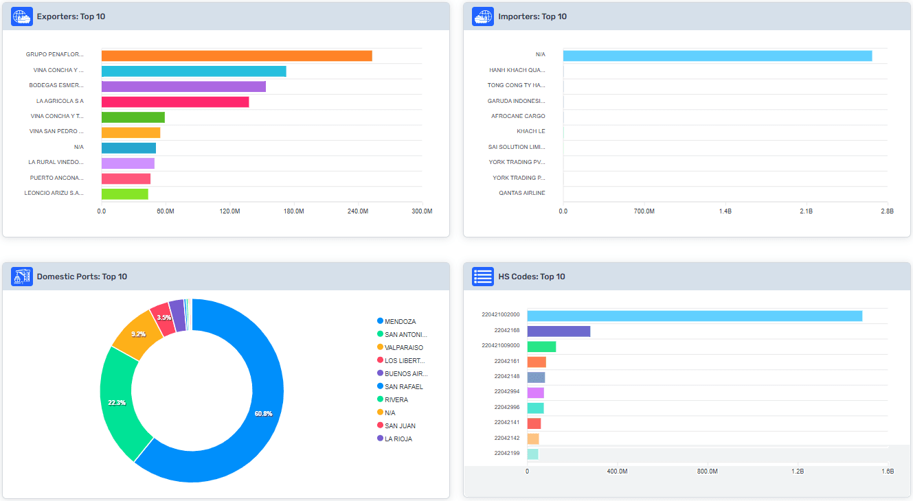
Task: Click the purple BODEGAS ESMER bar
Action: (x=183, y=86)
